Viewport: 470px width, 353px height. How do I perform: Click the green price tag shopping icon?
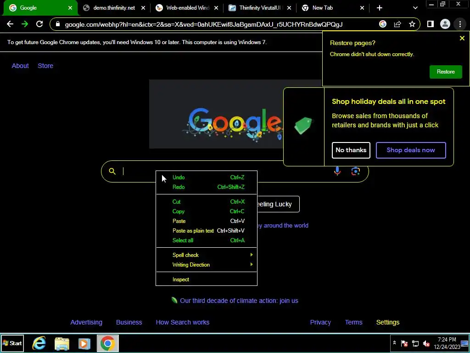[303, 125]
